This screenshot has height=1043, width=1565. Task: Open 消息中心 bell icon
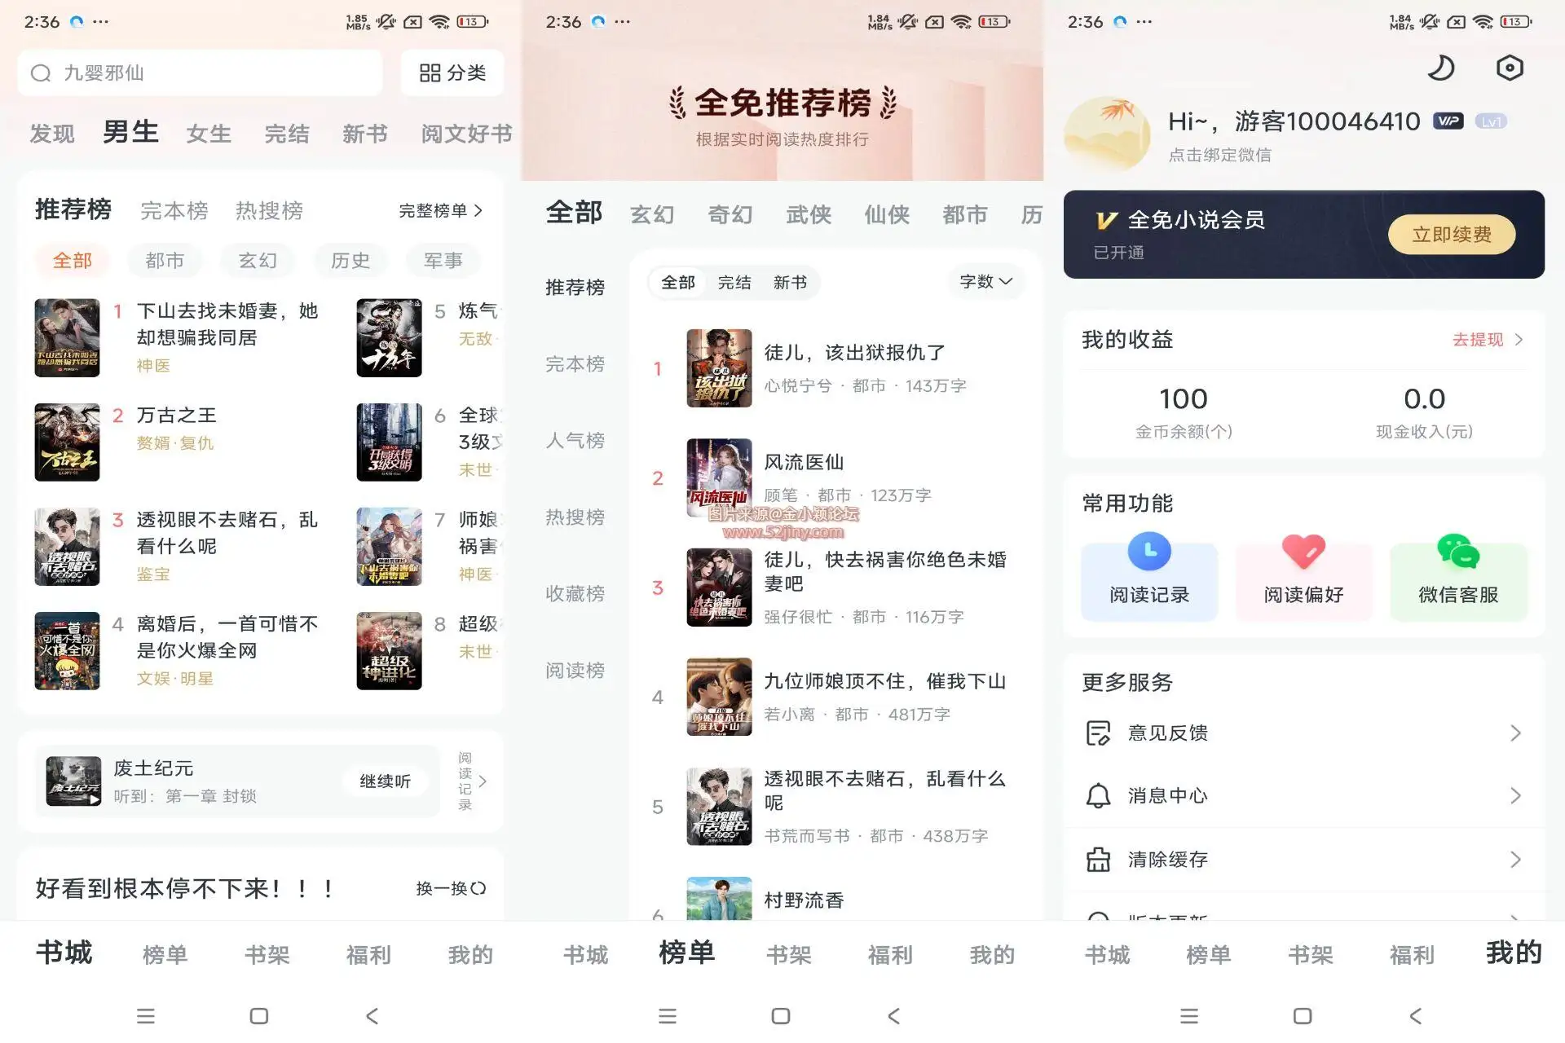1098,795
